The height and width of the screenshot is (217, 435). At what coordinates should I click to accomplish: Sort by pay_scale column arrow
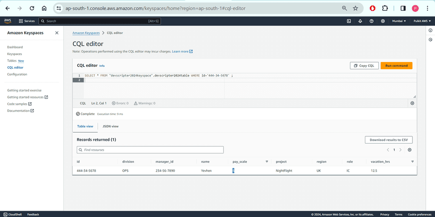[x=267, y=161]
